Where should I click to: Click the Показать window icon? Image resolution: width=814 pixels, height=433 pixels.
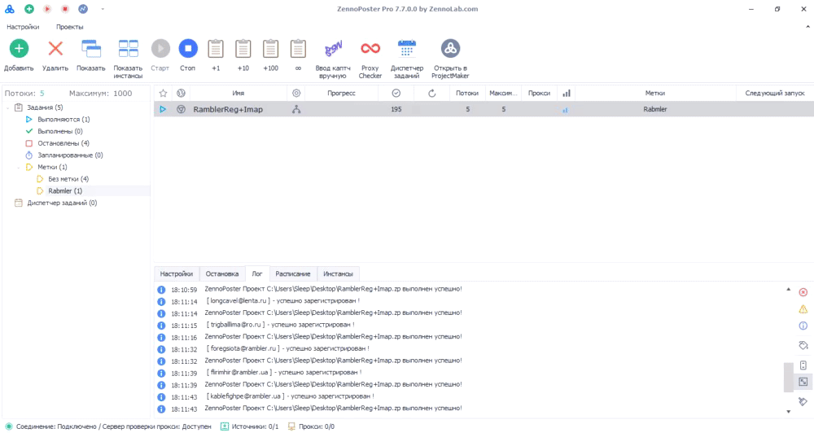(91, 49)
